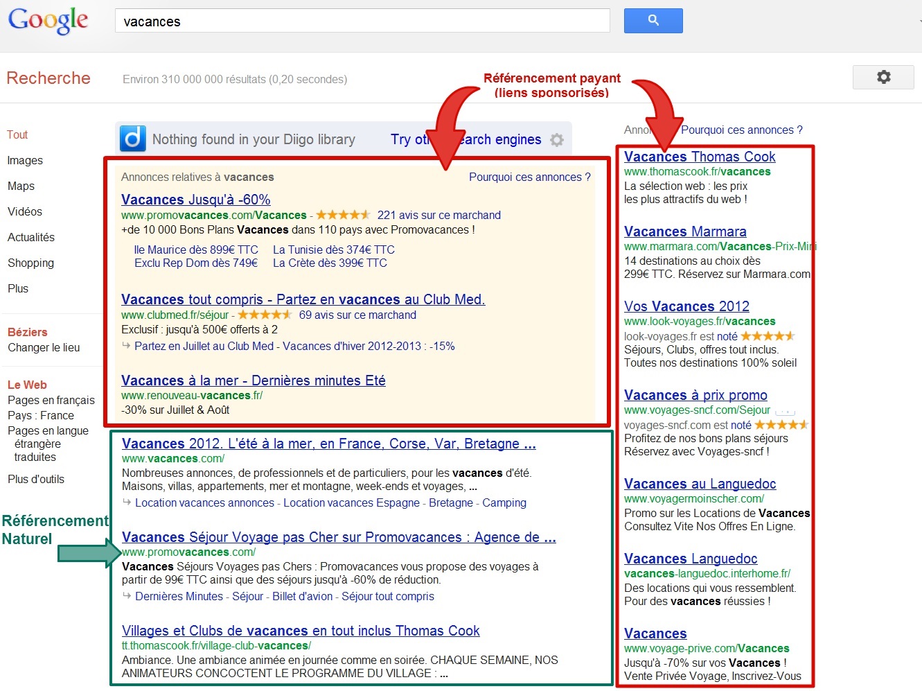Click the Diigo logo icon
This screenshot has width=922, height=691.
[x=132, y=139]
